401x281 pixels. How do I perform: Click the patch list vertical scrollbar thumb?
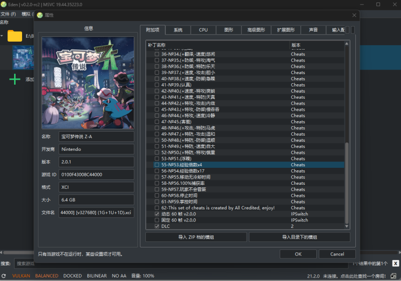coord(347,183)
